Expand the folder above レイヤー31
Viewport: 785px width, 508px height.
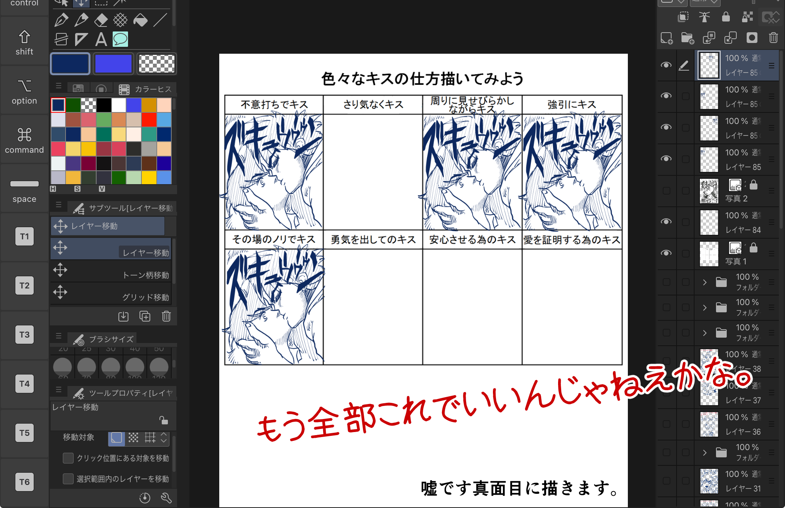(705, 453)
